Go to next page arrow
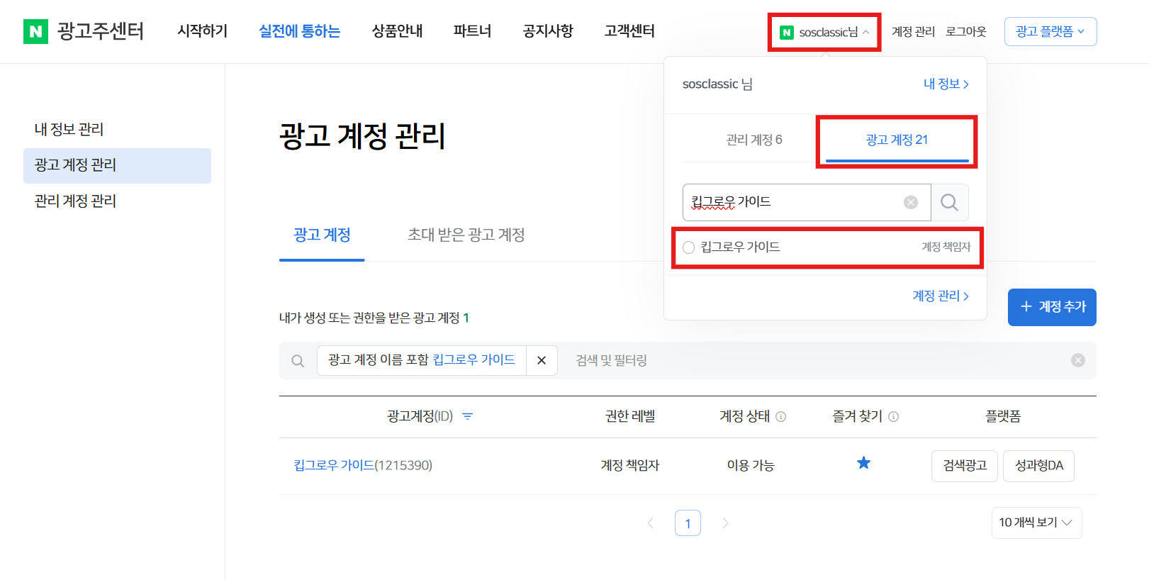Image resolution: width=1149 pixels, height=580 pixels. click(725, 523)
